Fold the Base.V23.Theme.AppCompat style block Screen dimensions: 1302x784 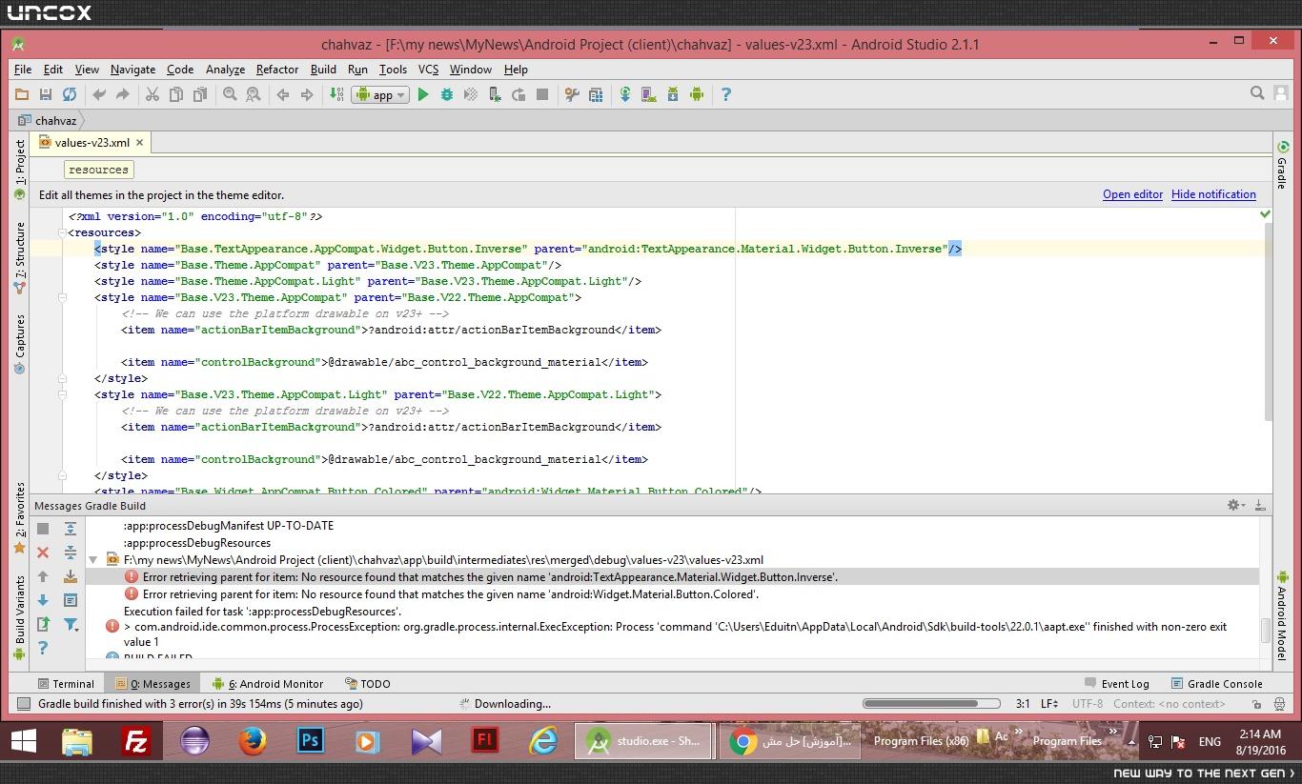(x=62, y=297)
